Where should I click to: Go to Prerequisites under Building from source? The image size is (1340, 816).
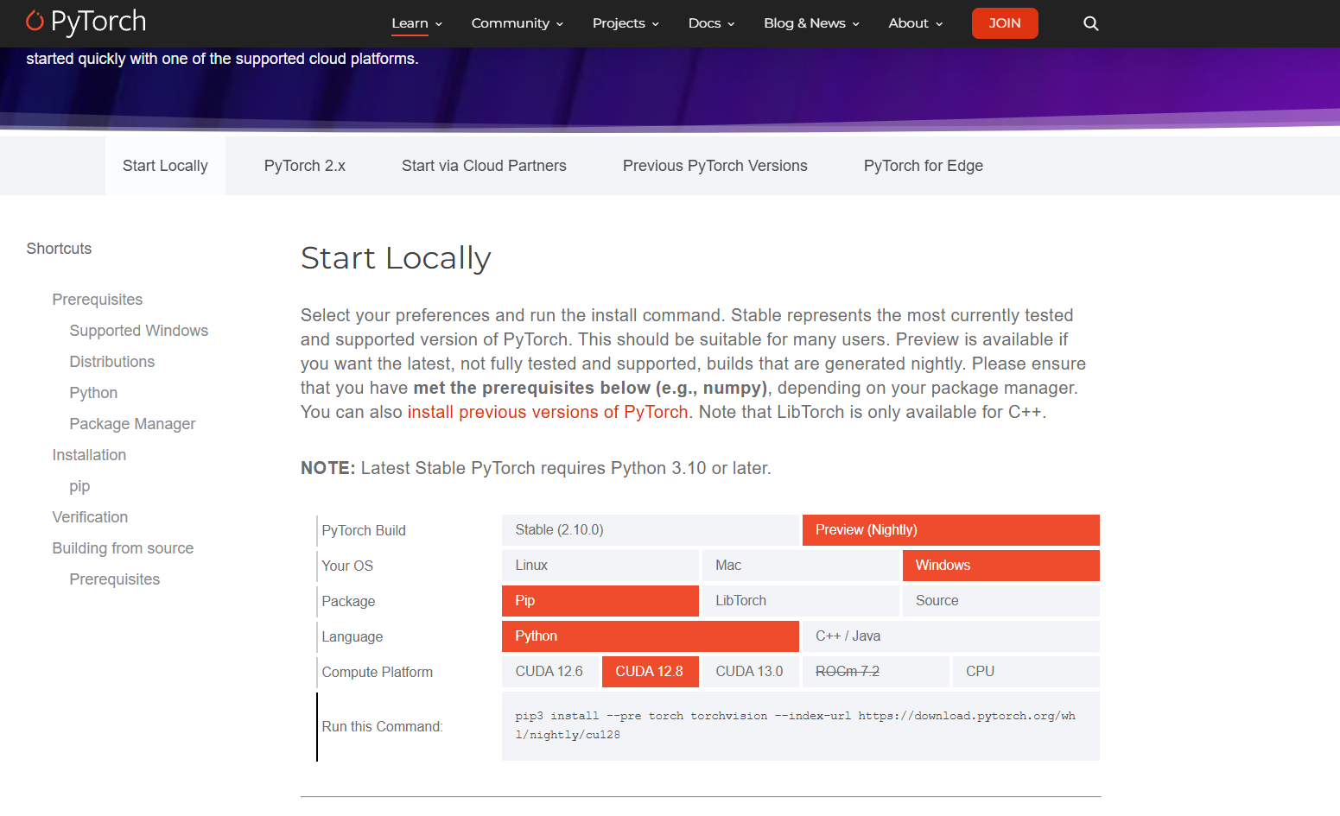tap(115, 579)
